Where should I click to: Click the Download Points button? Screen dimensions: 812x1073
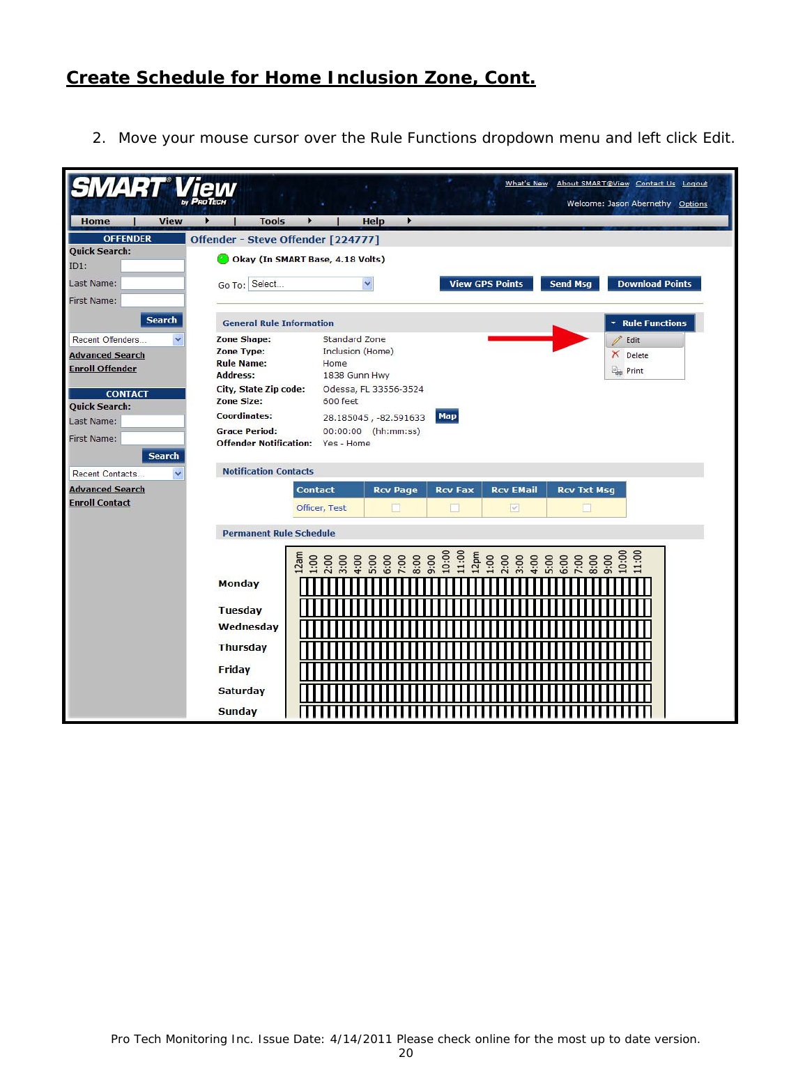[x=654, y=284]
